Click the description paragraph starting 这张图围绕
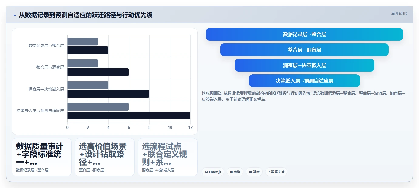Viewport: 419px width, 188px height. click(303, 96)
